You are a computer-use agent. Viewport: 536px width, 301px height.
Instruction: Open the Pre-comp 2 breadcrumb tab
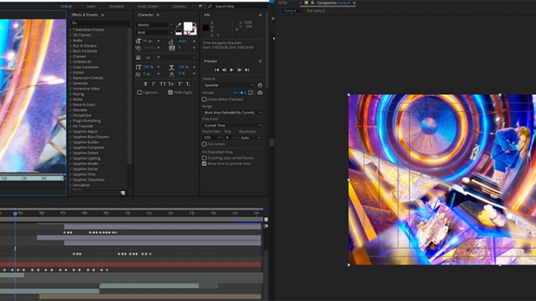(x=315, y=10)
